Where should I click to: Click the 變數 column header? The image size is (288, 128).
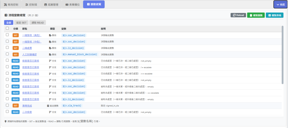coord(64,29)
